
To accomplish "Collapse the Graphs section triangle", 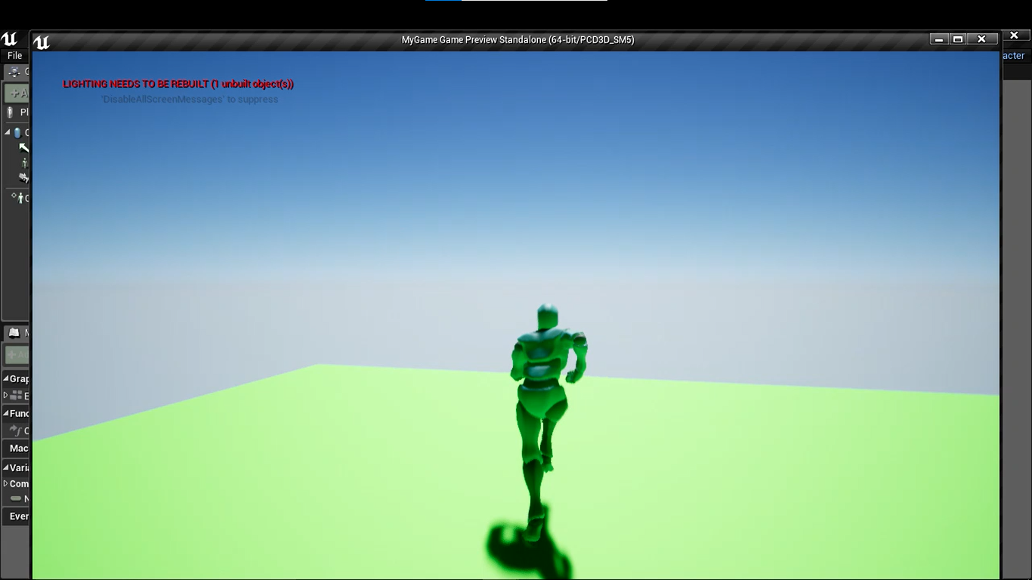I will [x=6, y=379].
